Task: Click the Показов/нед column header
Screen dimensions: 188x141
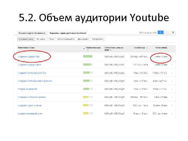Action: tap(161, 48)
